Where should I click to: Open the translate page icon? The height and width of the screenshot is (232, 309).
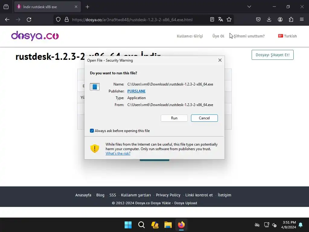point(221,20)
